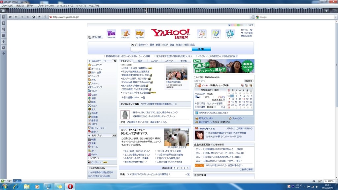Select the その他 news tab
Viewport: 338px width, 190px height.
tap(184, 61)
